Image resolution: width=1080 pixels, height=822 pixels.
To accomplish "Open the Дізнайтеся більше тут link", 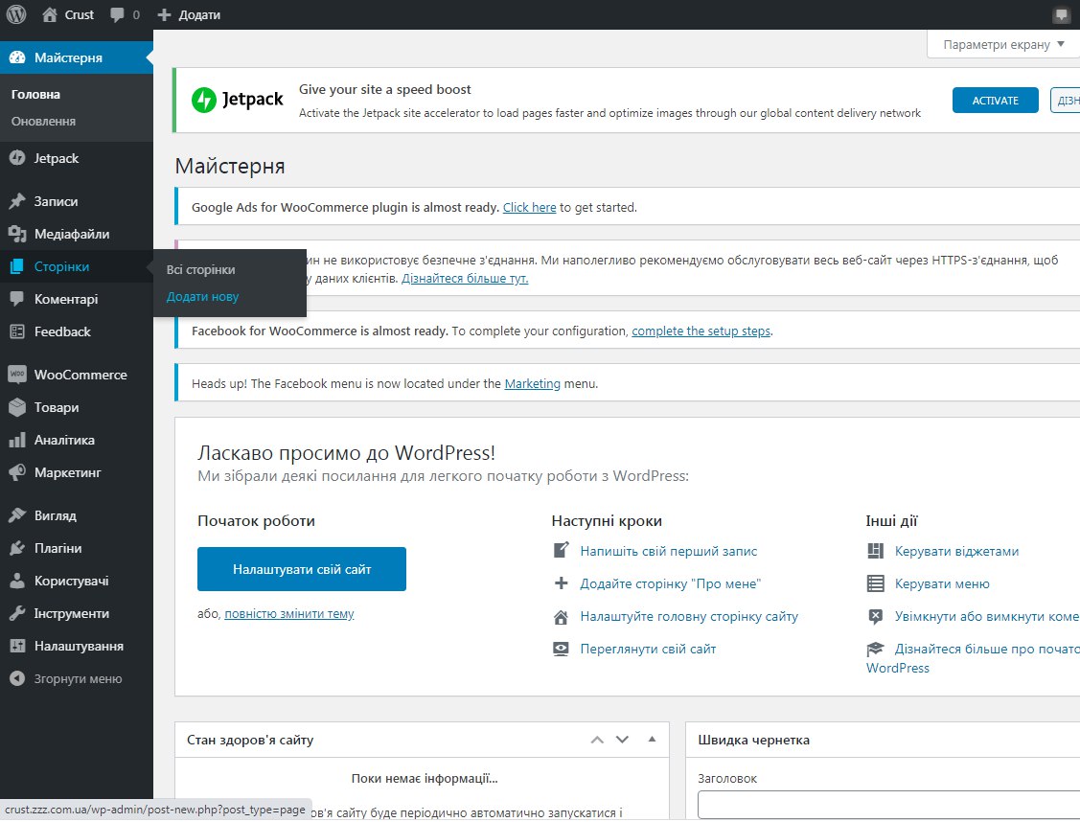I will [465, 278].
